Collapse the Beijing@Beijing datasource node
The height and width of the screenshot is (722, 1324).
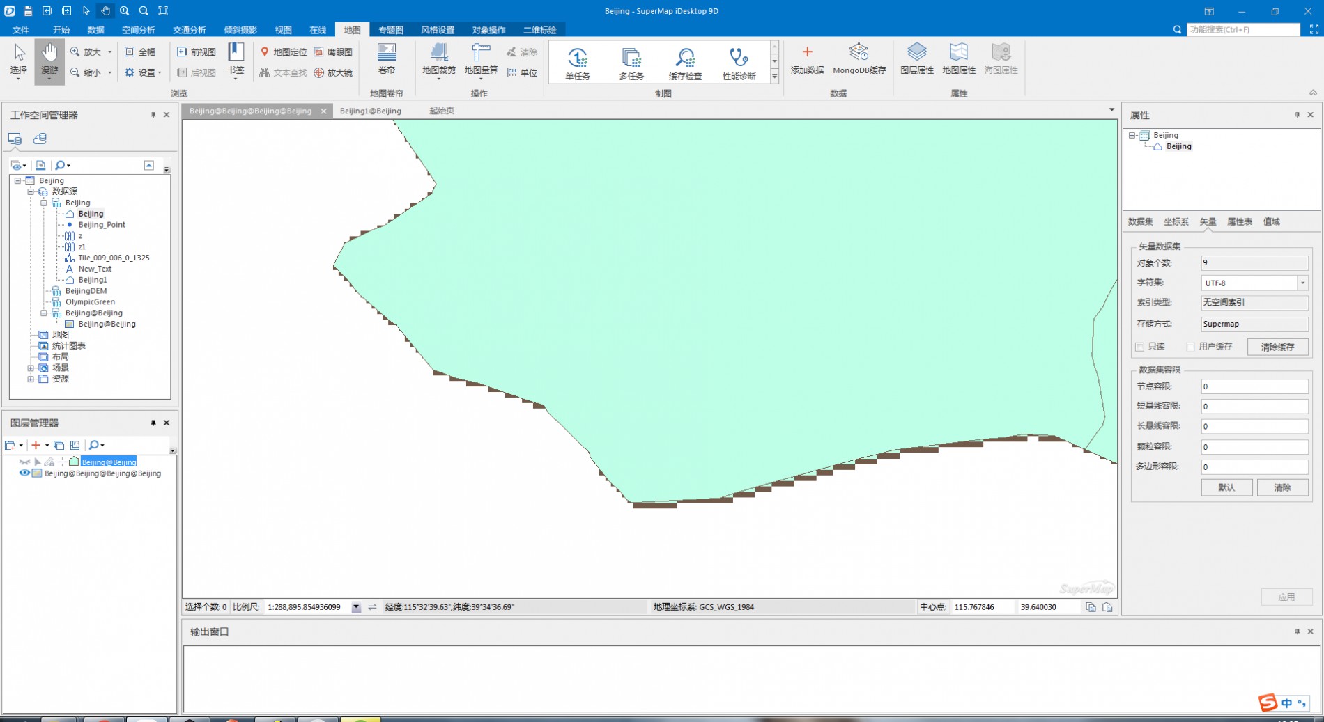click(x=44, y=313)
